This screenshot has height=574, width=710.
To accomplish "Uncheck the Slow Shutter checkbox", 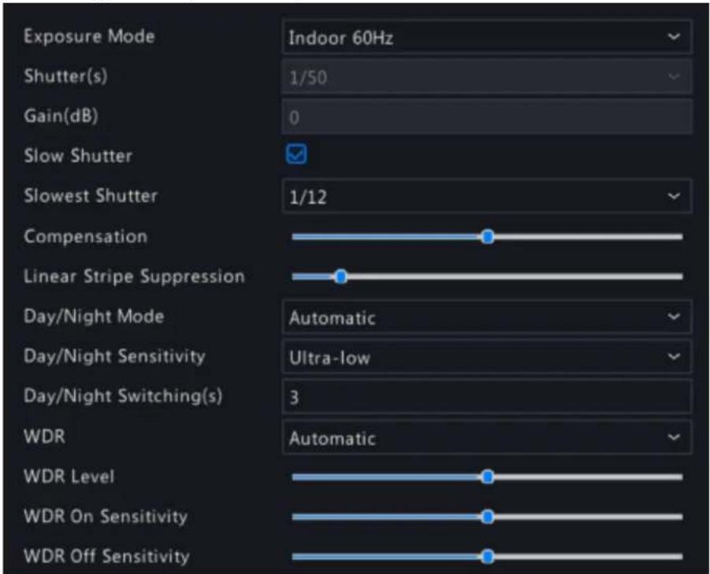I will 296,154.
